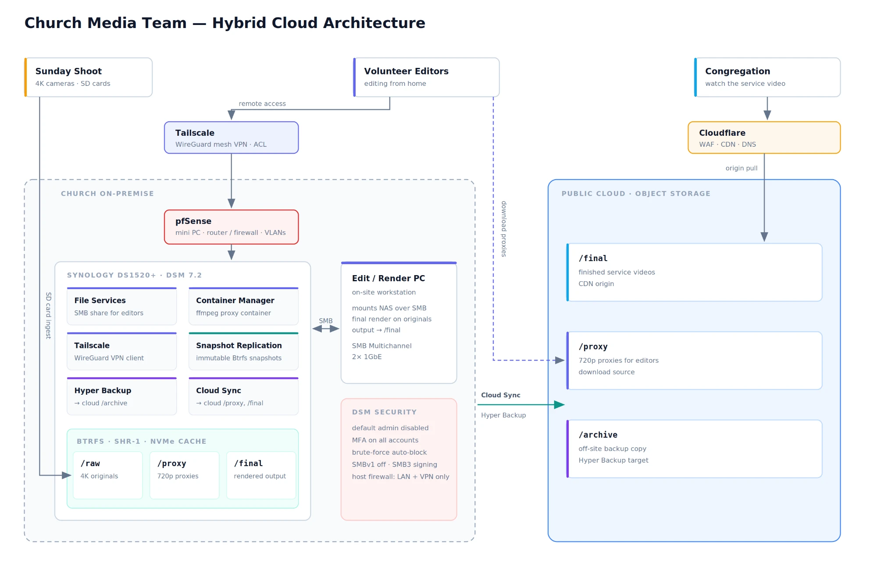Click the 'mounts NAS over SMB' line
This screenshot has height=566, width=877.
pyautogui.click(x=389, y=308)
